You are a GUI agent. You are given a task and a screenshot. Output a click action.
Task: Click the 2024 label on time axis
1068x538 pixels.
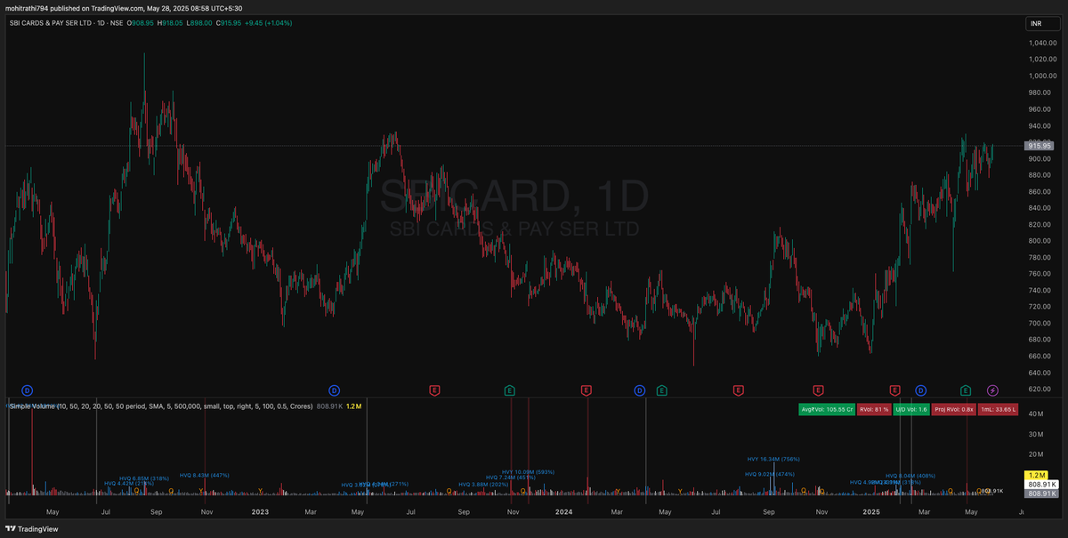[563, 512]
